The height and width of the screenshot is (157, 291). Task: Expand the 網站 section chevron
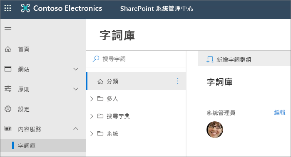[x=76, y=69]
